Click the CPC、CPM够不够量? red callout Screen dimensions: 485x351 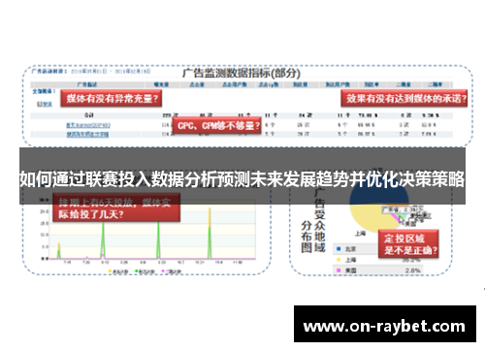[216, 125]
